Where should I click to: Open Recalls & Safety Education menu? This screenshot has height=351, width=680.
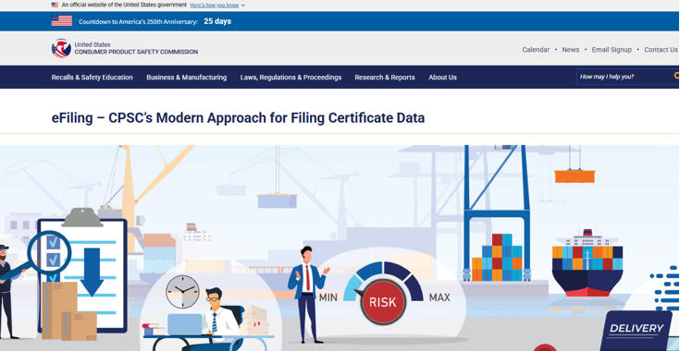92,78
